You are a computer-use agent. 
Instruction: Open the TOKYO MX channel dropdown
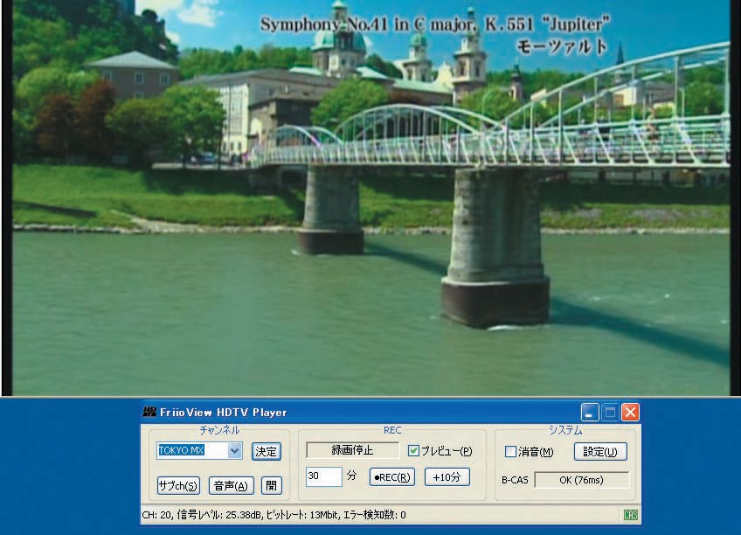[234, 451]
